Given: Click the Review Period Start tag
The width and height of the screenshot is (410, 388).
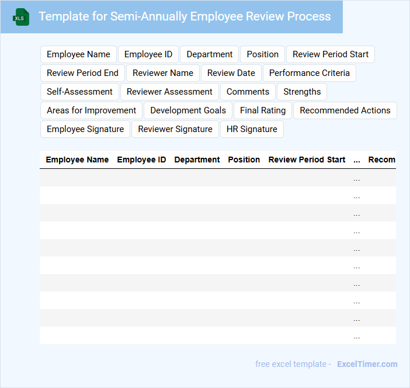Looking at the screenshot, I should point(331,54).
